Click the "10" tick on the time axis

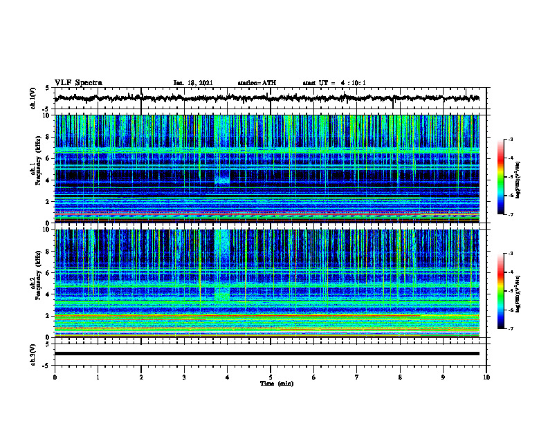pyautogui.click(x=486, y=377)
